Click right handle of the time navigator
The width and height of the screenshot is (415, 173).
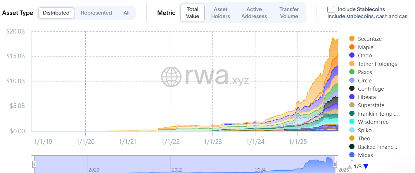pos(335,165)
